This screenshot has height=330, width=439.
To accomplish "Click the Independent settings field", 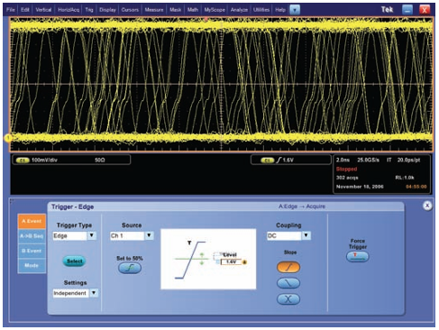I will point(71,293).
